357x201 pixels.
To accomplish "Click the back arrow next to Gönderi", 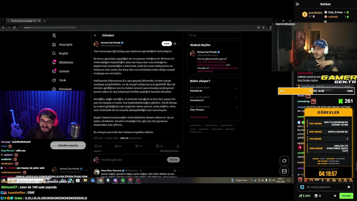I will (x=95, y=35).
